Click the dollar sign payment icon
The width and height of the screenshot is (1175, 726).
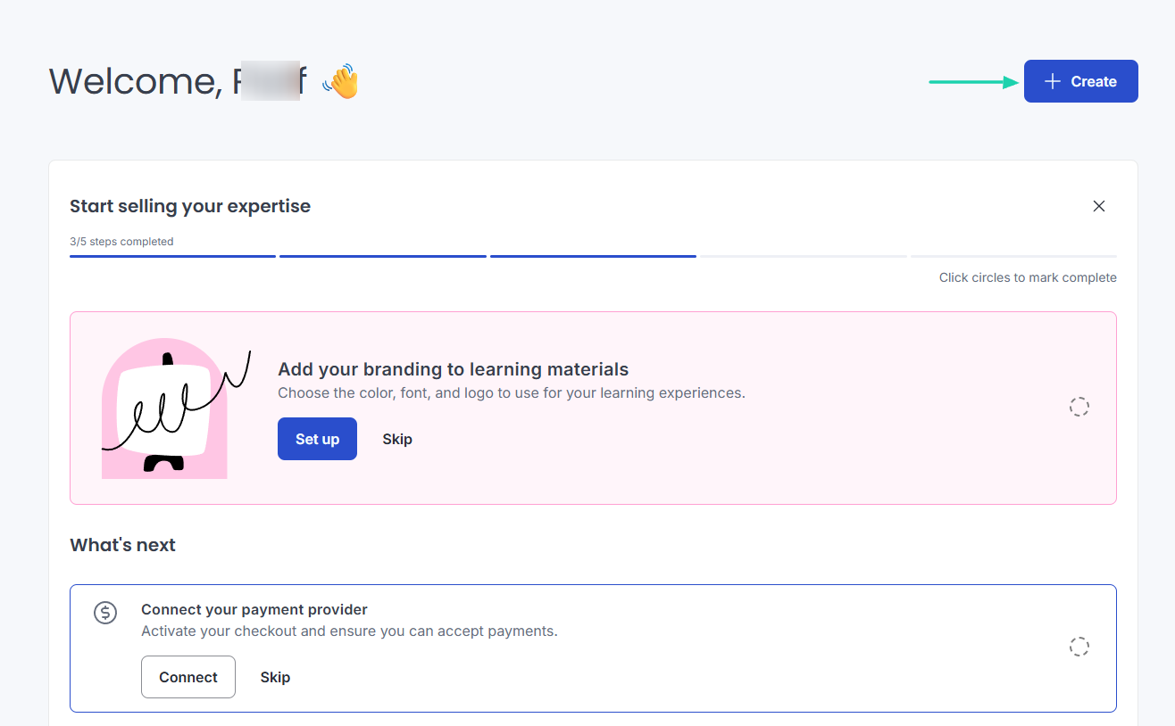105,613
